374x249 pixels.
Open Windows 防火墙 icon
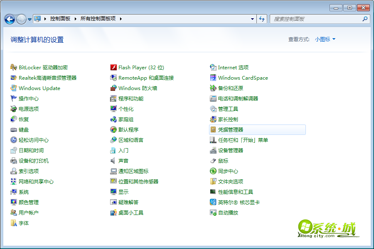pyautogui.click(x=113, y=88)
